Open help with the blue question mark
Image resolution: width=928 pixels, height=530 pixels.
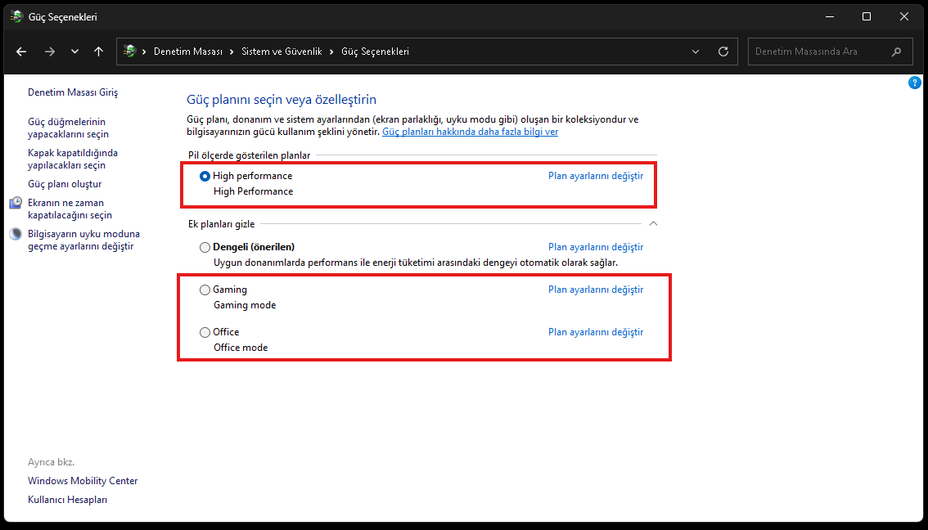914,83
